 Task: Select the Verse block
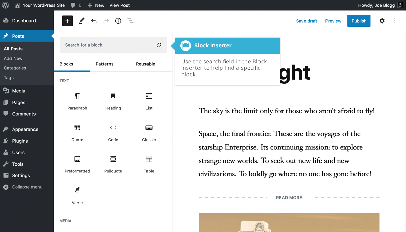point(77,195)
